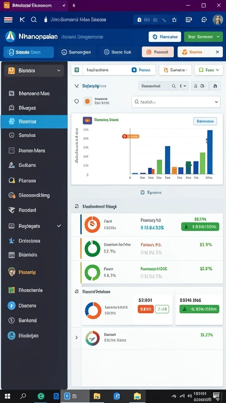Open the search combo box dropdown arrow

point(216,102)
